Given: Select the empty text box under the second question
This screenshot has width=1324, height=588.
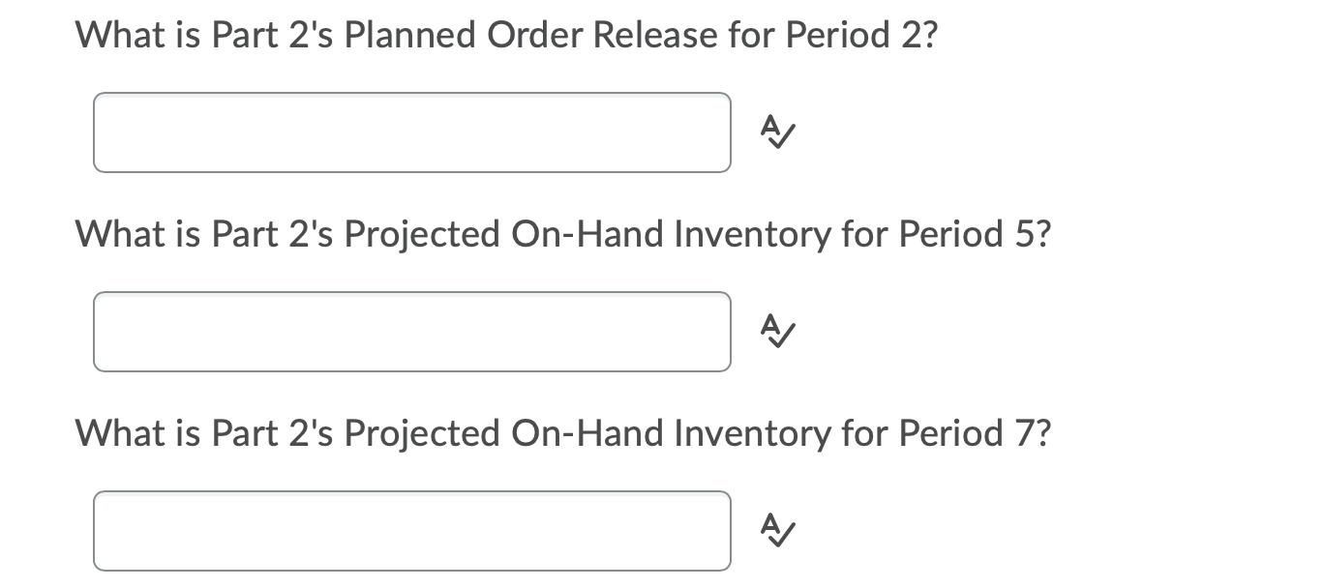Looking at the screenshot, I should pos(411,332).
